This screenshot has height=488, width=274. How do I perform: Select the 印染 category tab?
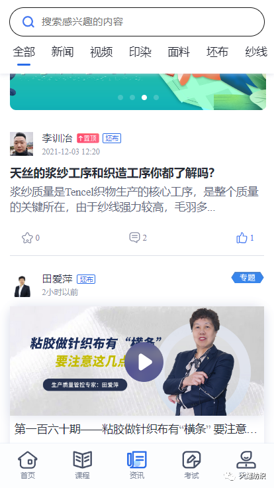coord(140,52)
